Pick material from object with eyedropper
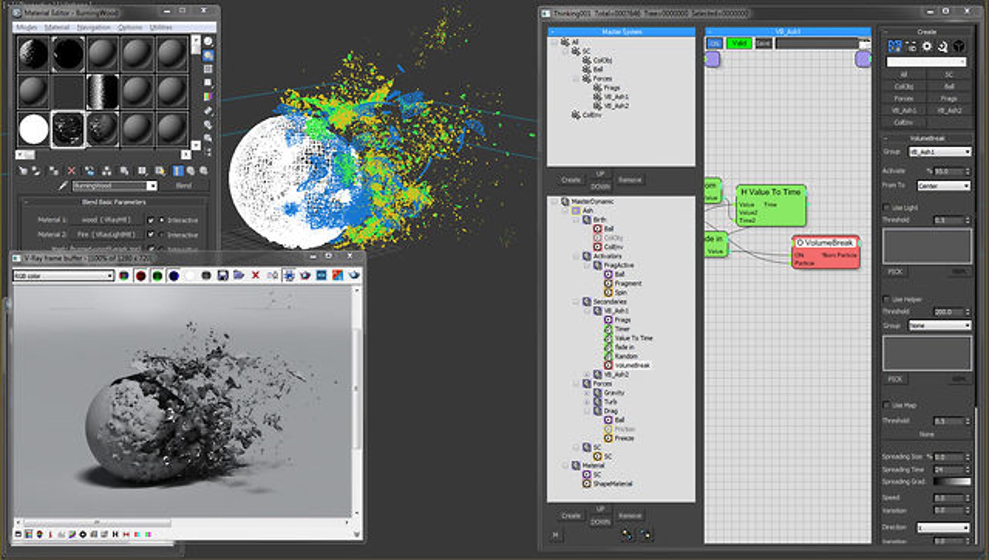Screen dimensions: 989x560 62,186
